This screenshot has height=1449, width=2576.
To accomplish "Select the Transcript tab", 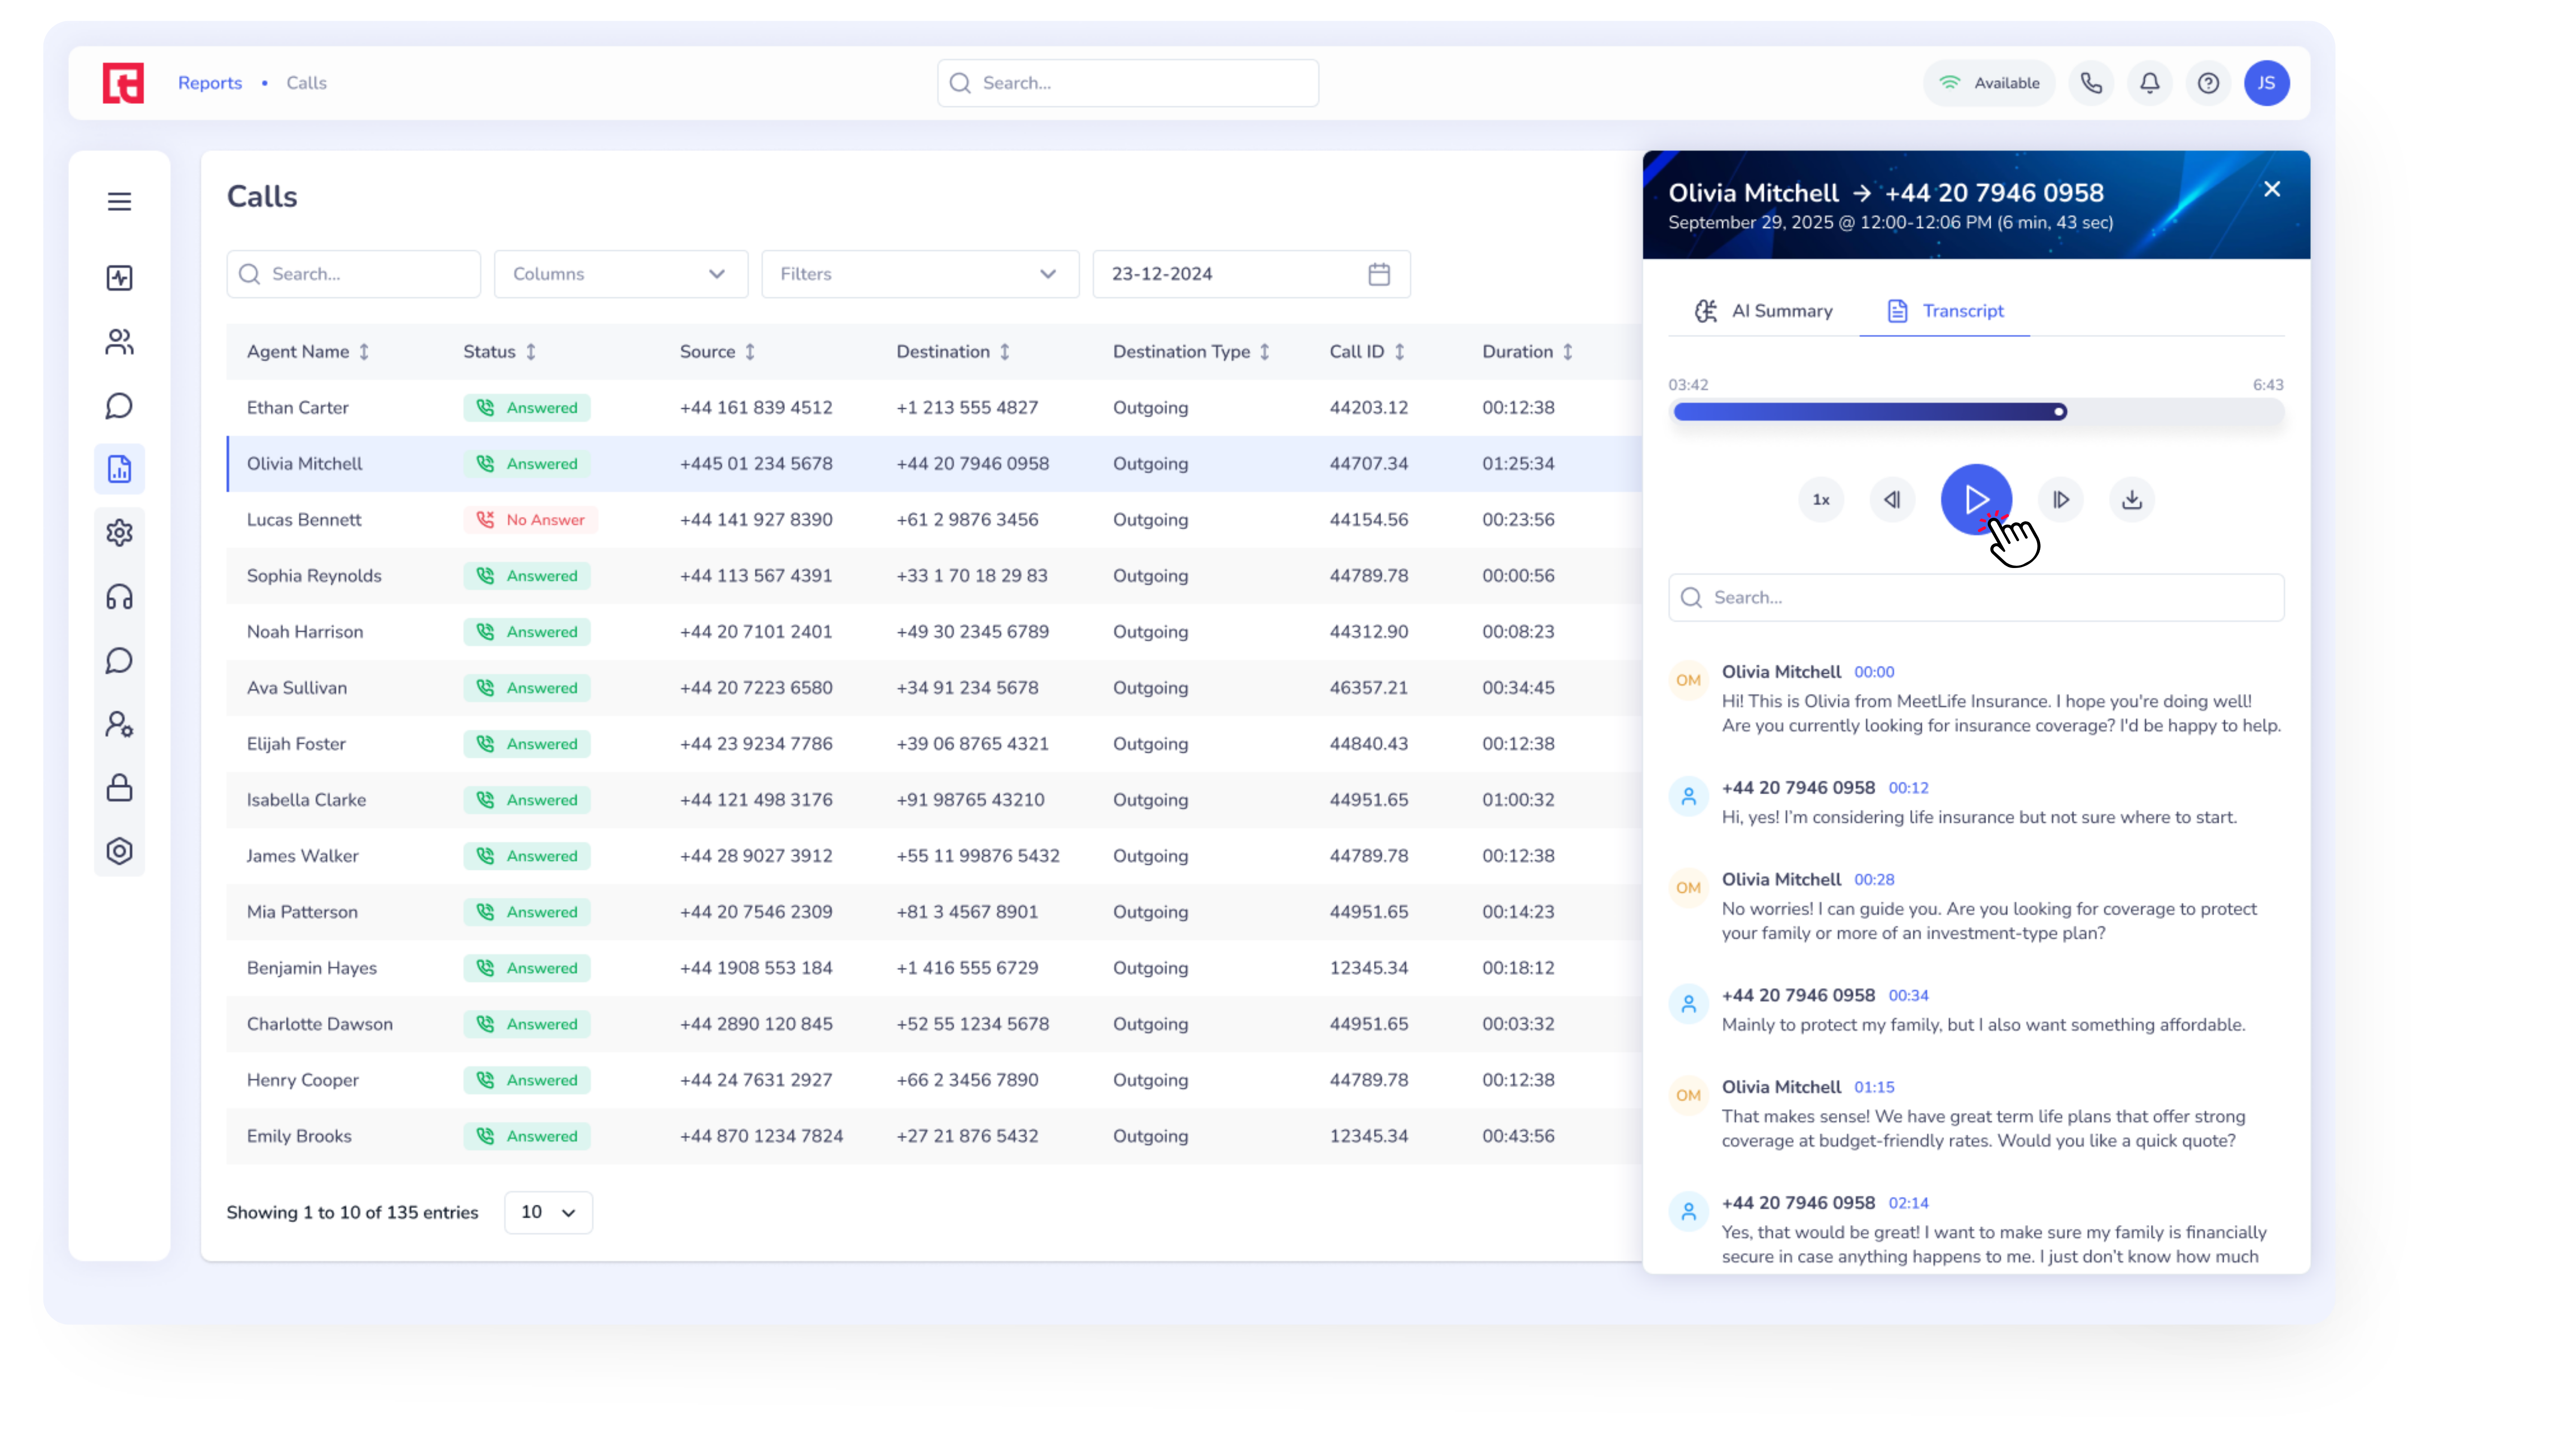I will pos(1945,311).
